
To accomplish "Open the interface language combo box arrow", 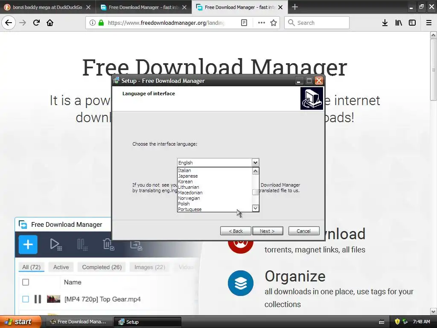I will pos(255,163).
